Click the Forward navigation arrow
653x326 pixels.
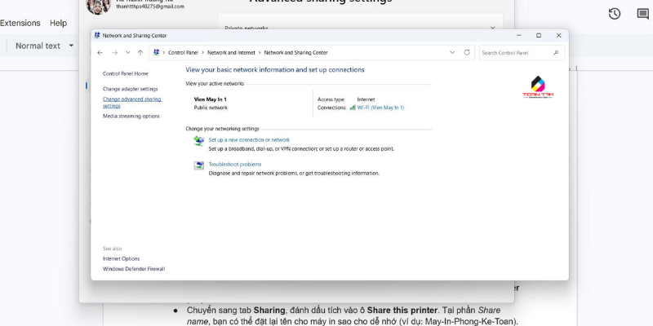pyautogui.click(x=114, y=52)
